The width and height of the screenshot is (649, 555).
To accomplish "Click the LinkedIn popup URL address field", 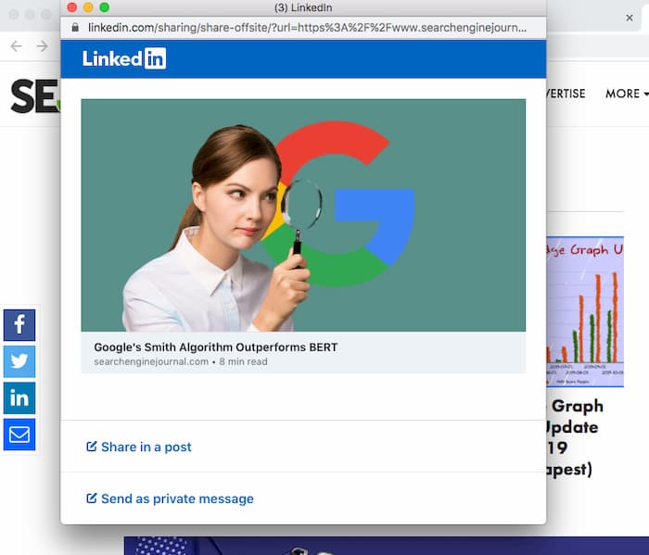I will coord(307,28).
